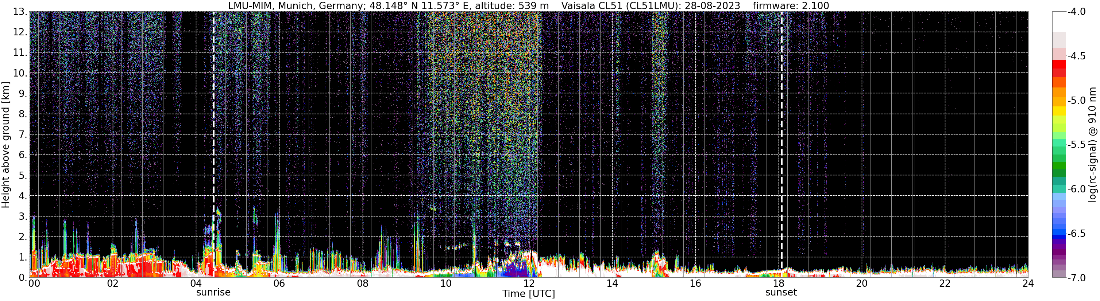The height and width of the screenshot is (301, 1100).
Task: Click the 'Vaisala CL51 (CL51LMU): 28-08-2023' title text
Action: tap(651, 5)
